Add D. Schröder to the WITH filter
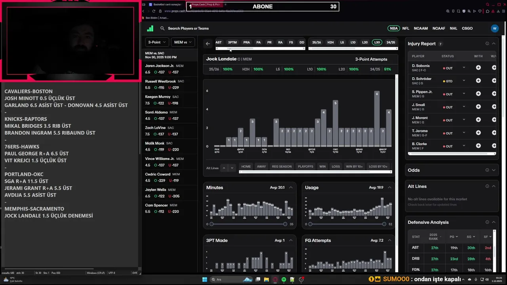Image resolution: width=507 pixels, height=285 pixels. pyautogui.click(x=478, y=81)
